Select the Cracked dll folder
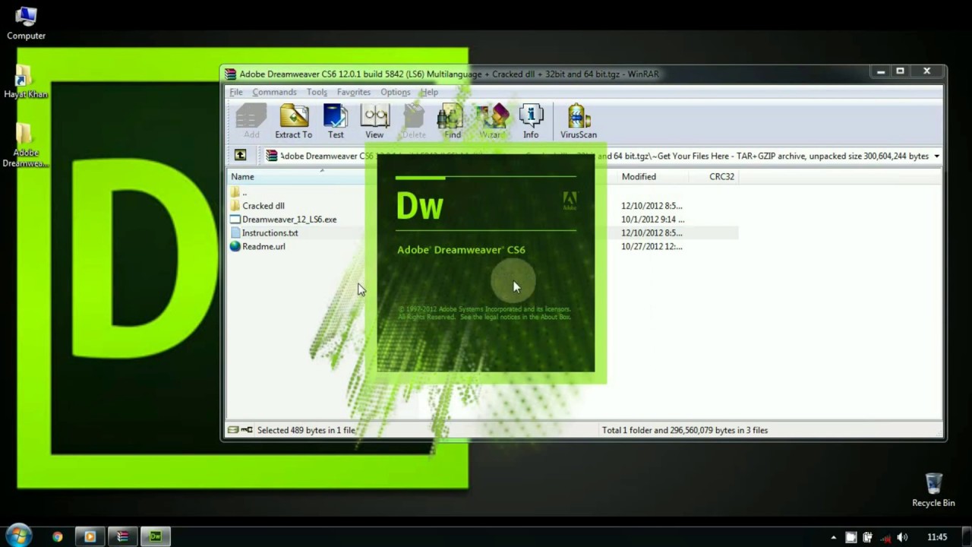 (257, 206)
